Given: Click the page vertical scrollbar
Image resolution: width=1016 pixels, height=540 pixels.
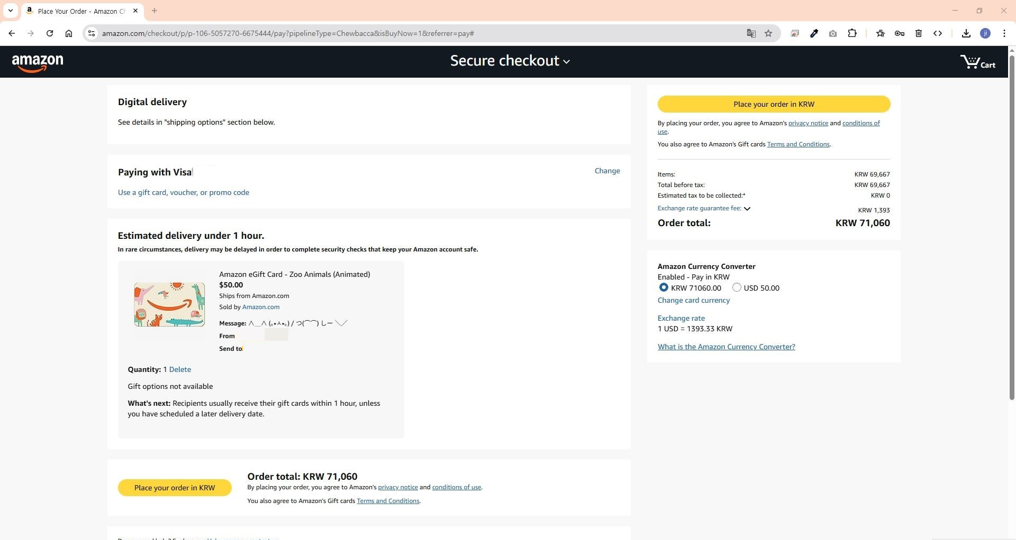Looking at the screenshot, I should [1012, 227].
